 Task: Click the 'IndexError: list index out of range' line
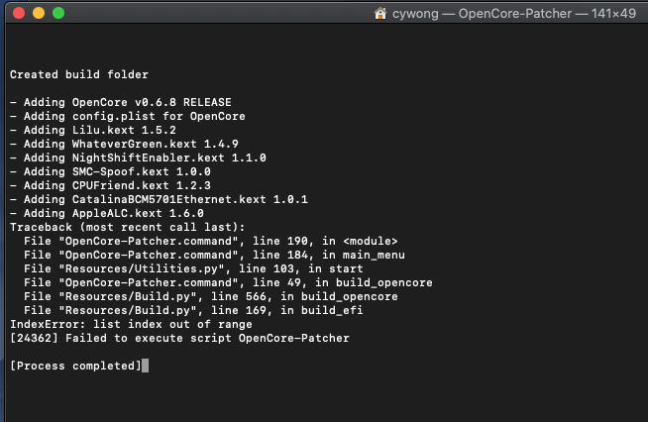pos(131,324)
